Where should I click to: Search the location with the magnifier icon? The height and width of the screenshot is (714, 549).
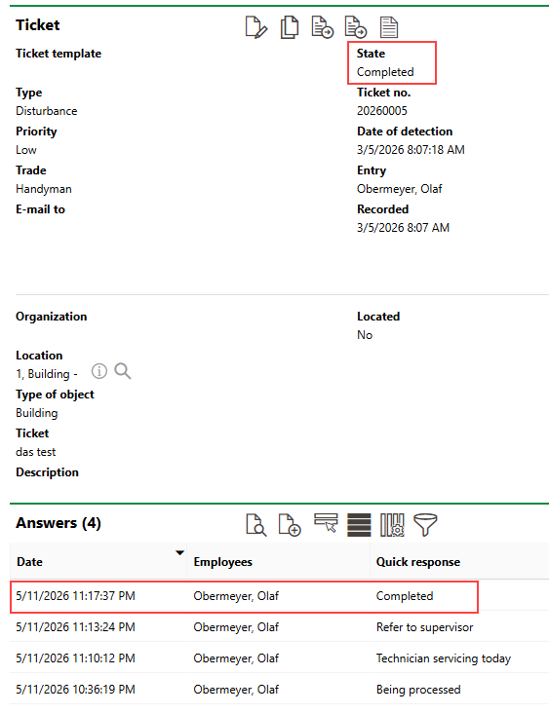[123, 371]
